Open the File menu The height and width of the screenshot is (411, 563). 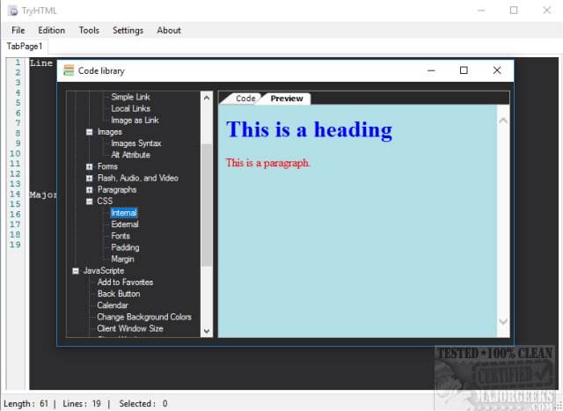(x=18, y=30)
